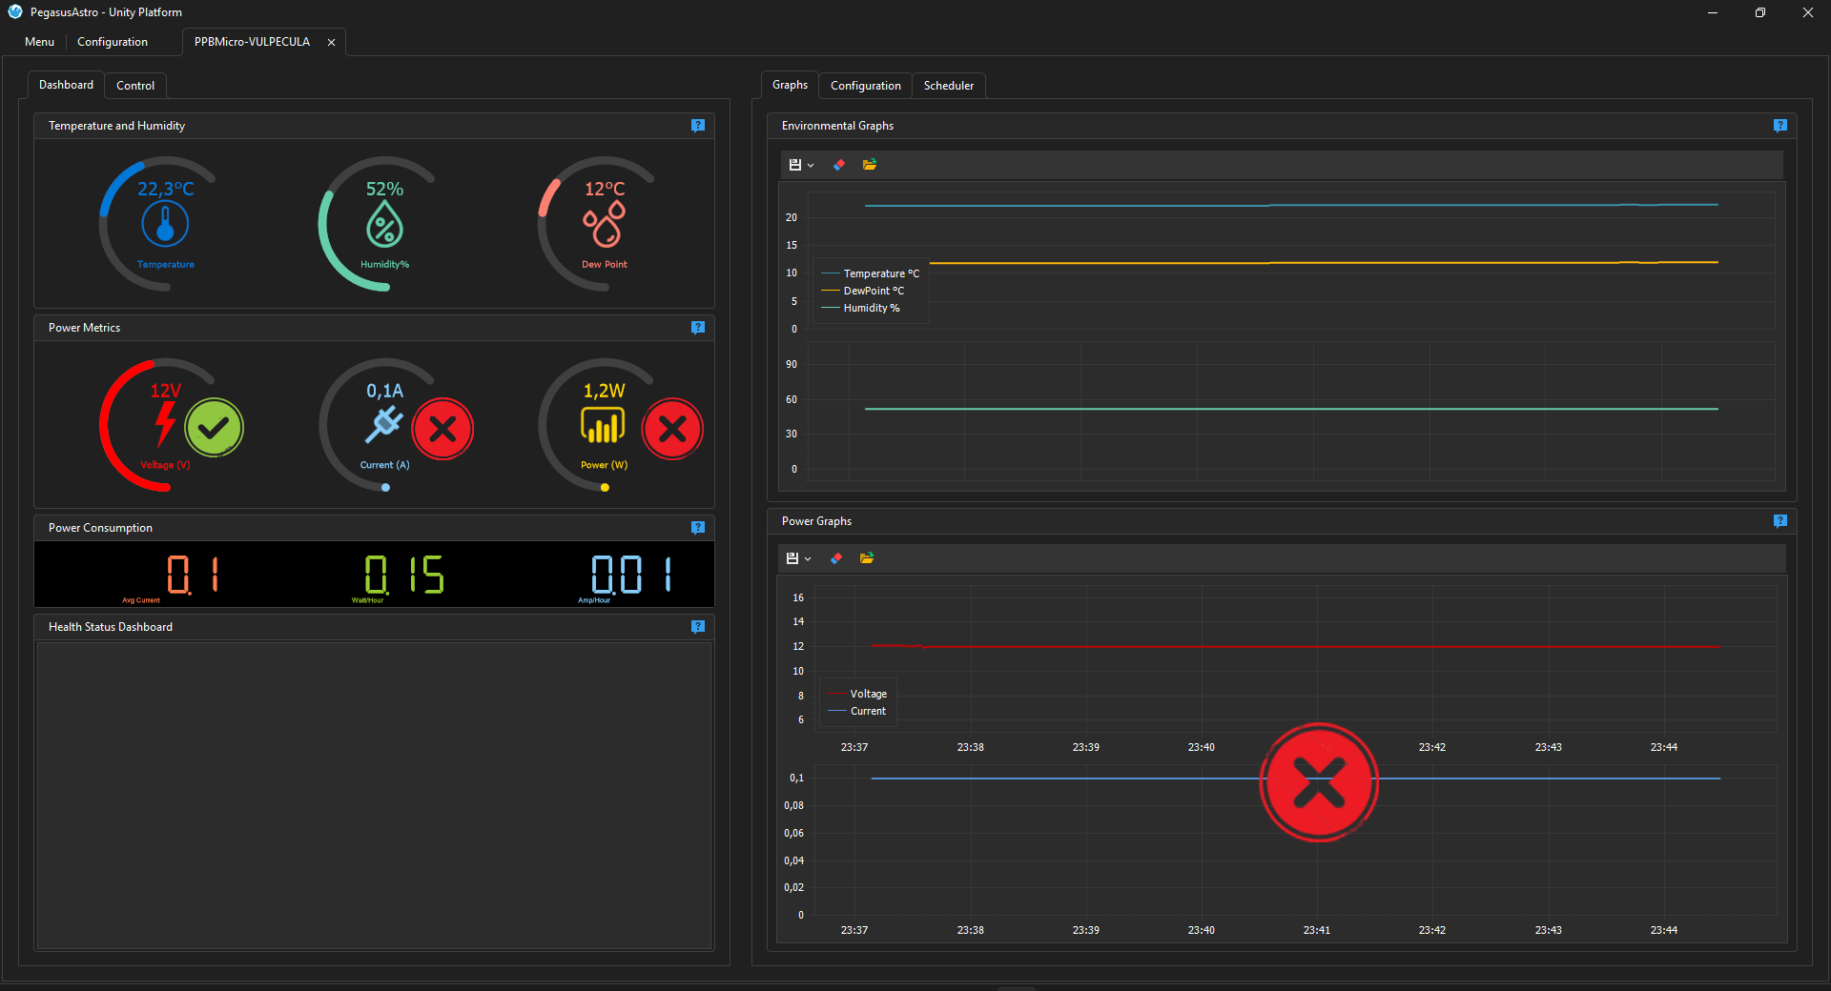Toggle DewPoint °C legend entry
Viewport: 1831px width, 991px height.
coord(863,291)
